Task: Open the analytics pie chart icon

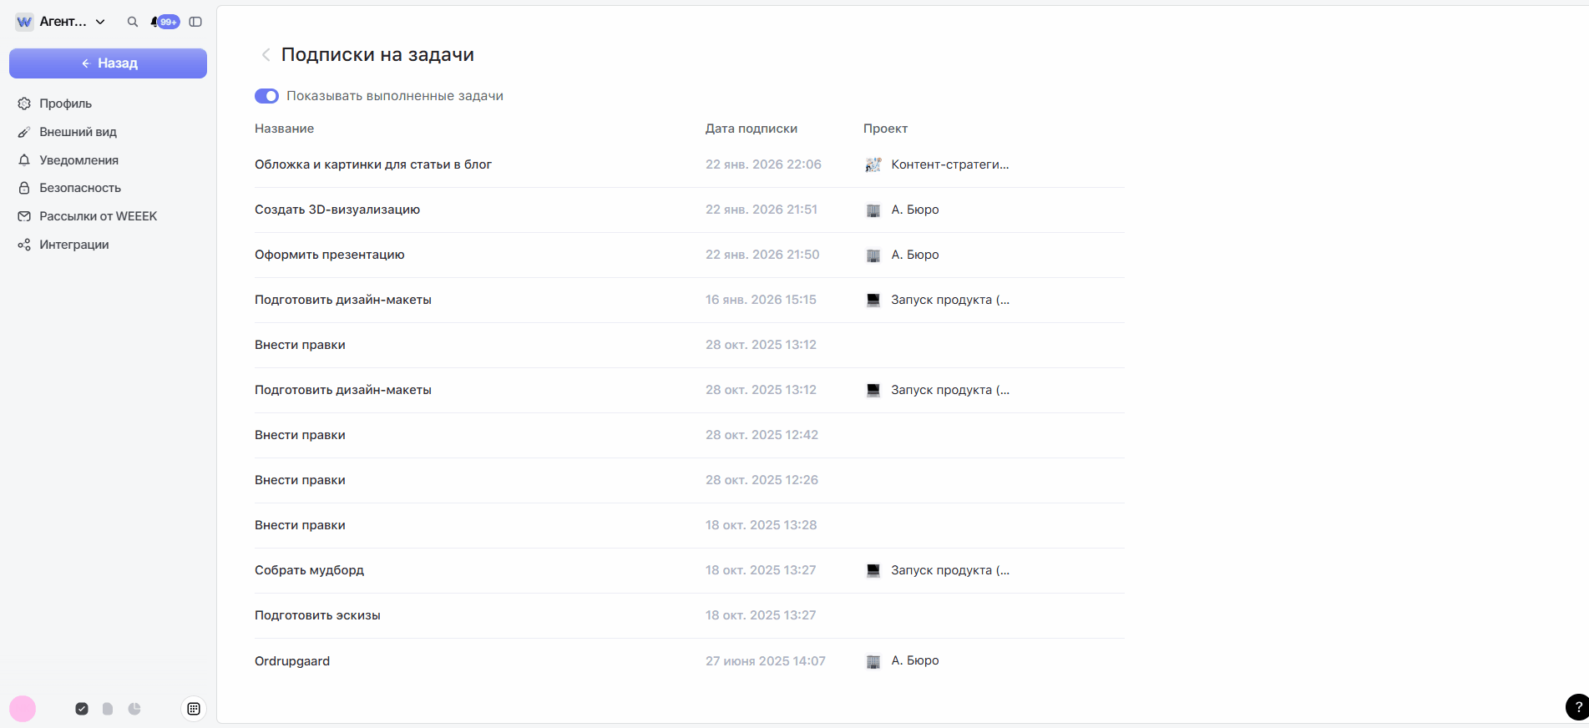Action: pos(134,709)
